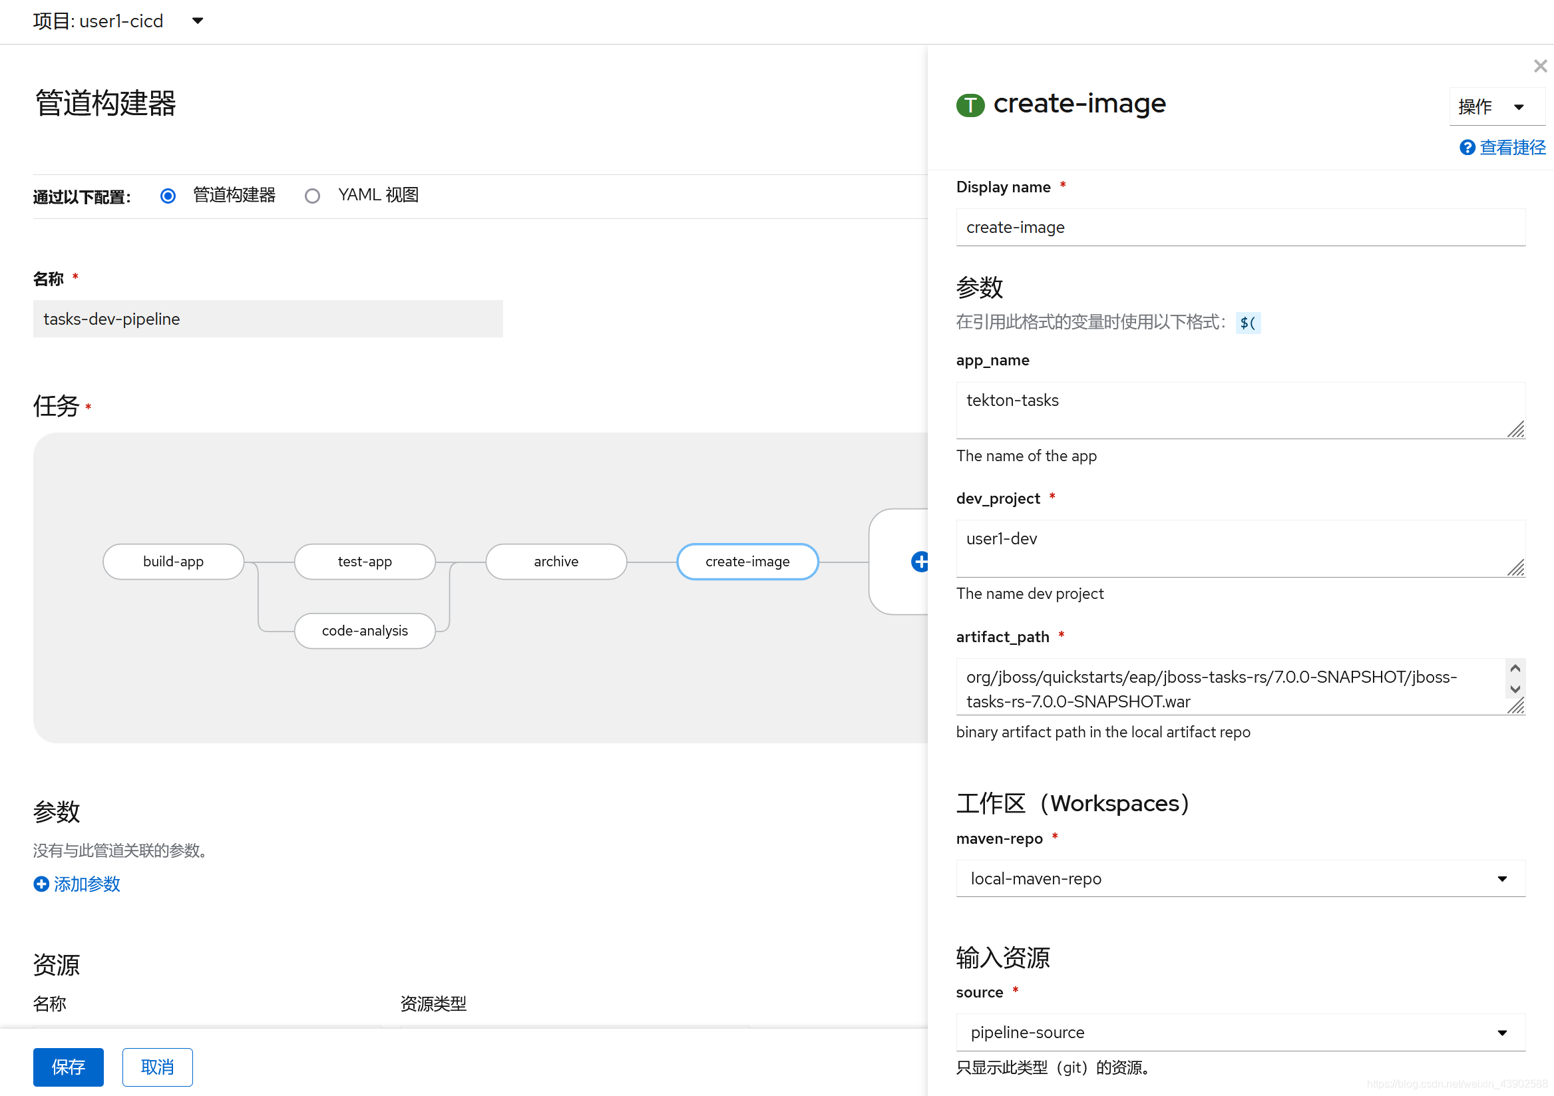This screenshot has height=1096, width=1554.
Task: Click the 资源类型 column header
Action: [x=433, y=1004]
